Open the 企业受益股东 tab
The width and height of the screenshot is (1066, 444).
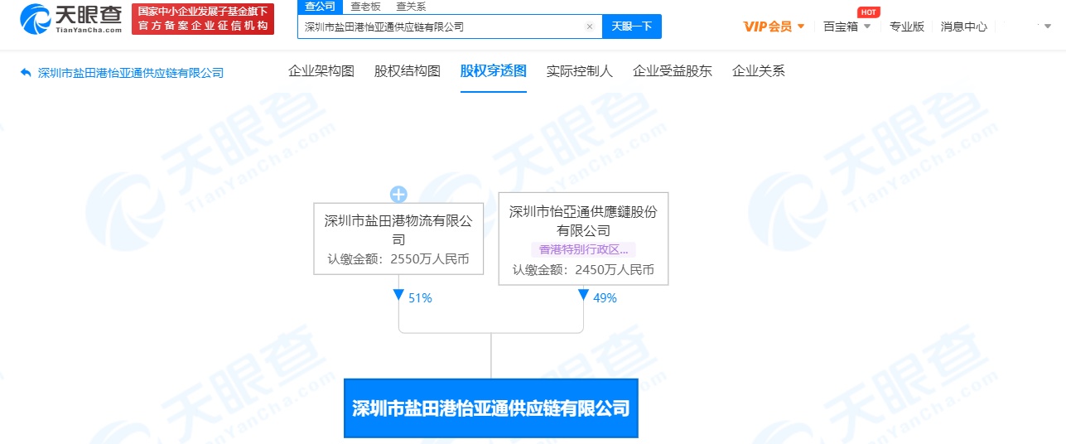pyautogui.click(x=673, y=71)
